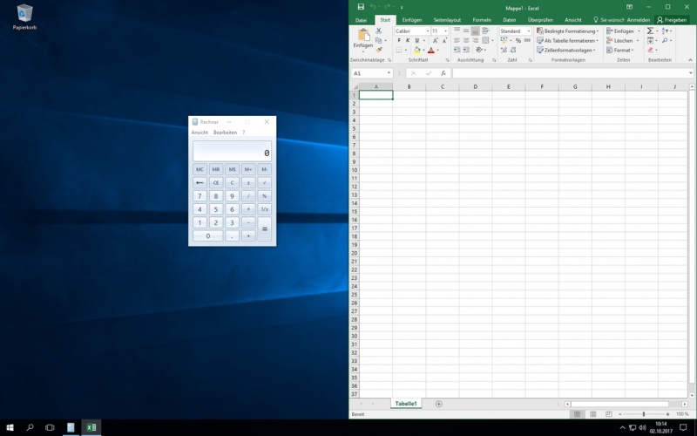Click the wrap text icon in Ausrichtung
The image size is (697, 436).
[485, 31]
